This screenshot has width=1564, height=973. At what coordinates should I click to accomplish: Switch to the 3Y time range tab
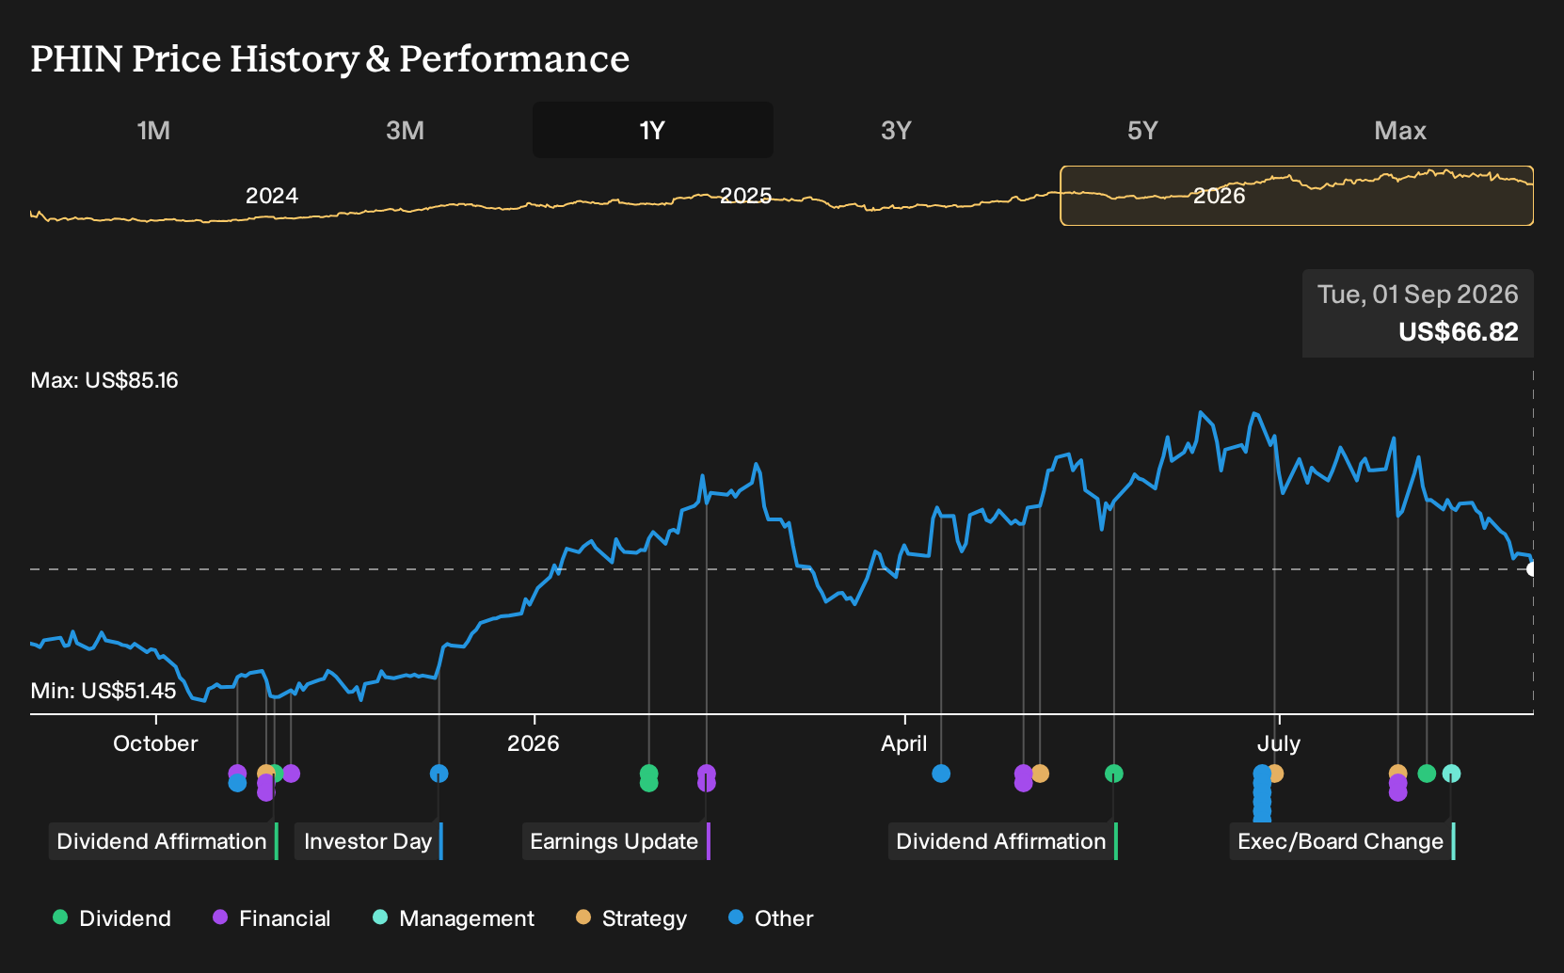896,130
